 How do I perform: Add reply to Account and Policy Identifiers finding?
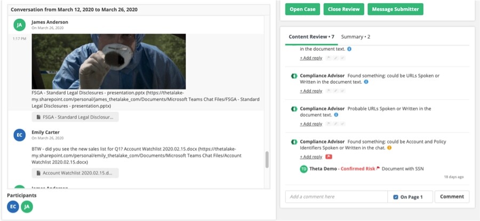[x=311, y=157]
